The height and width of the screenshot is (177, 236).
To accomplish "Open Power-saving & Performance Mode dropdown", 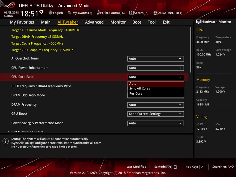I will tap(155, 123).
